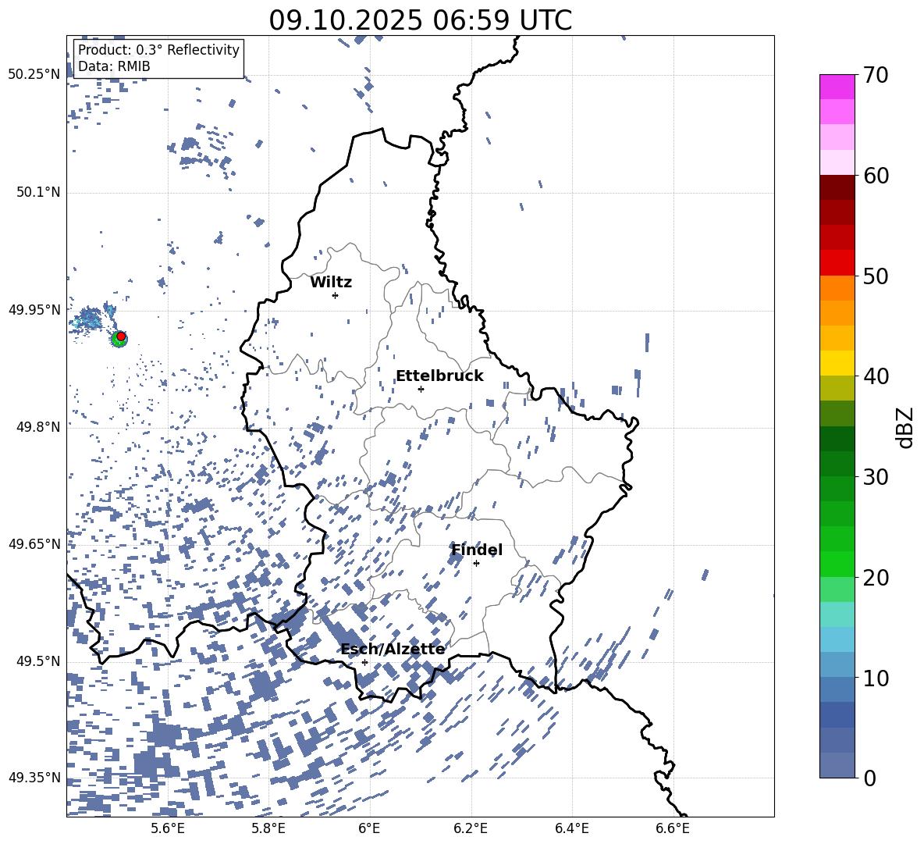The height and width of the screenshot is (844, 924).
Task: Click the olive colorbar band below 40
Action: click(837, 388)
